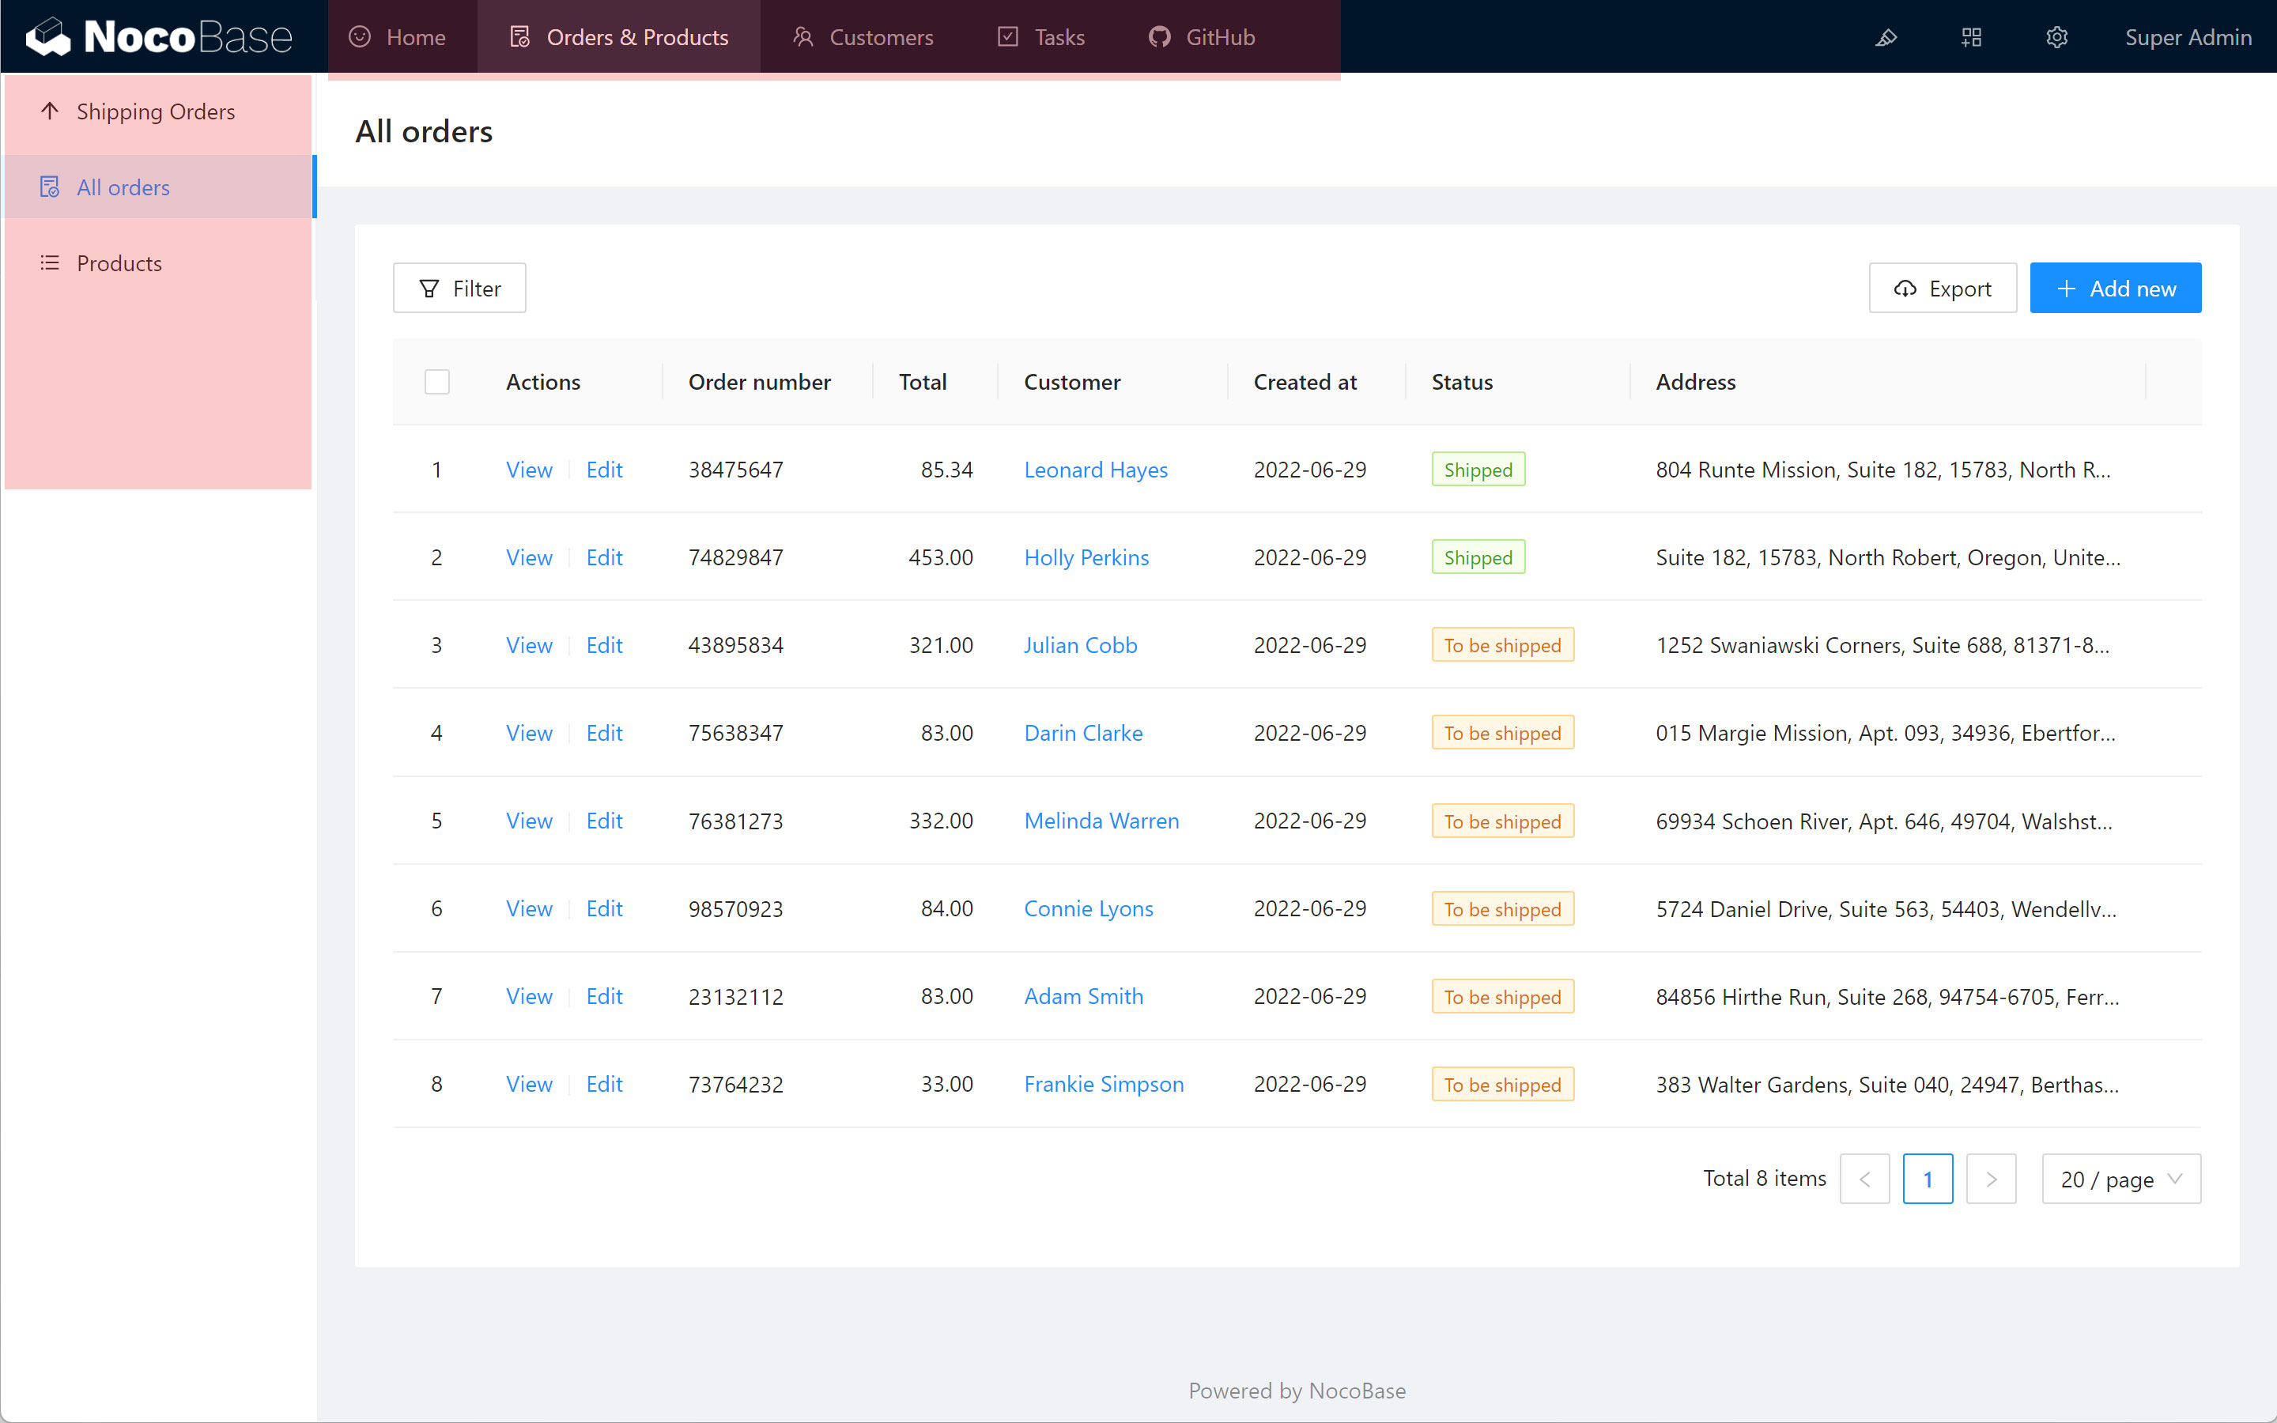
Task: Click the NocoBase logo
Action: 158,38
